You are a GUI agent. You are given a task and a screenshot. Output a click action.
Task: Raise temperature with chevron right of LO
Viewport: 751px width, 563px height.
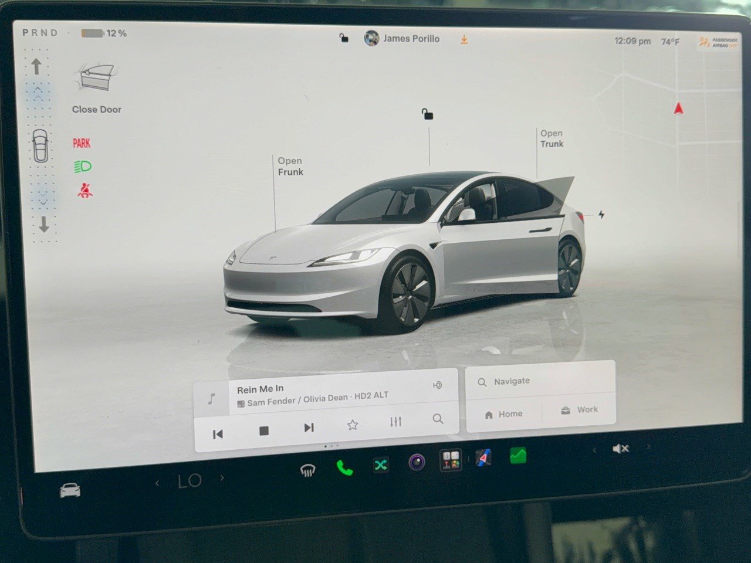tap(222, 479)
